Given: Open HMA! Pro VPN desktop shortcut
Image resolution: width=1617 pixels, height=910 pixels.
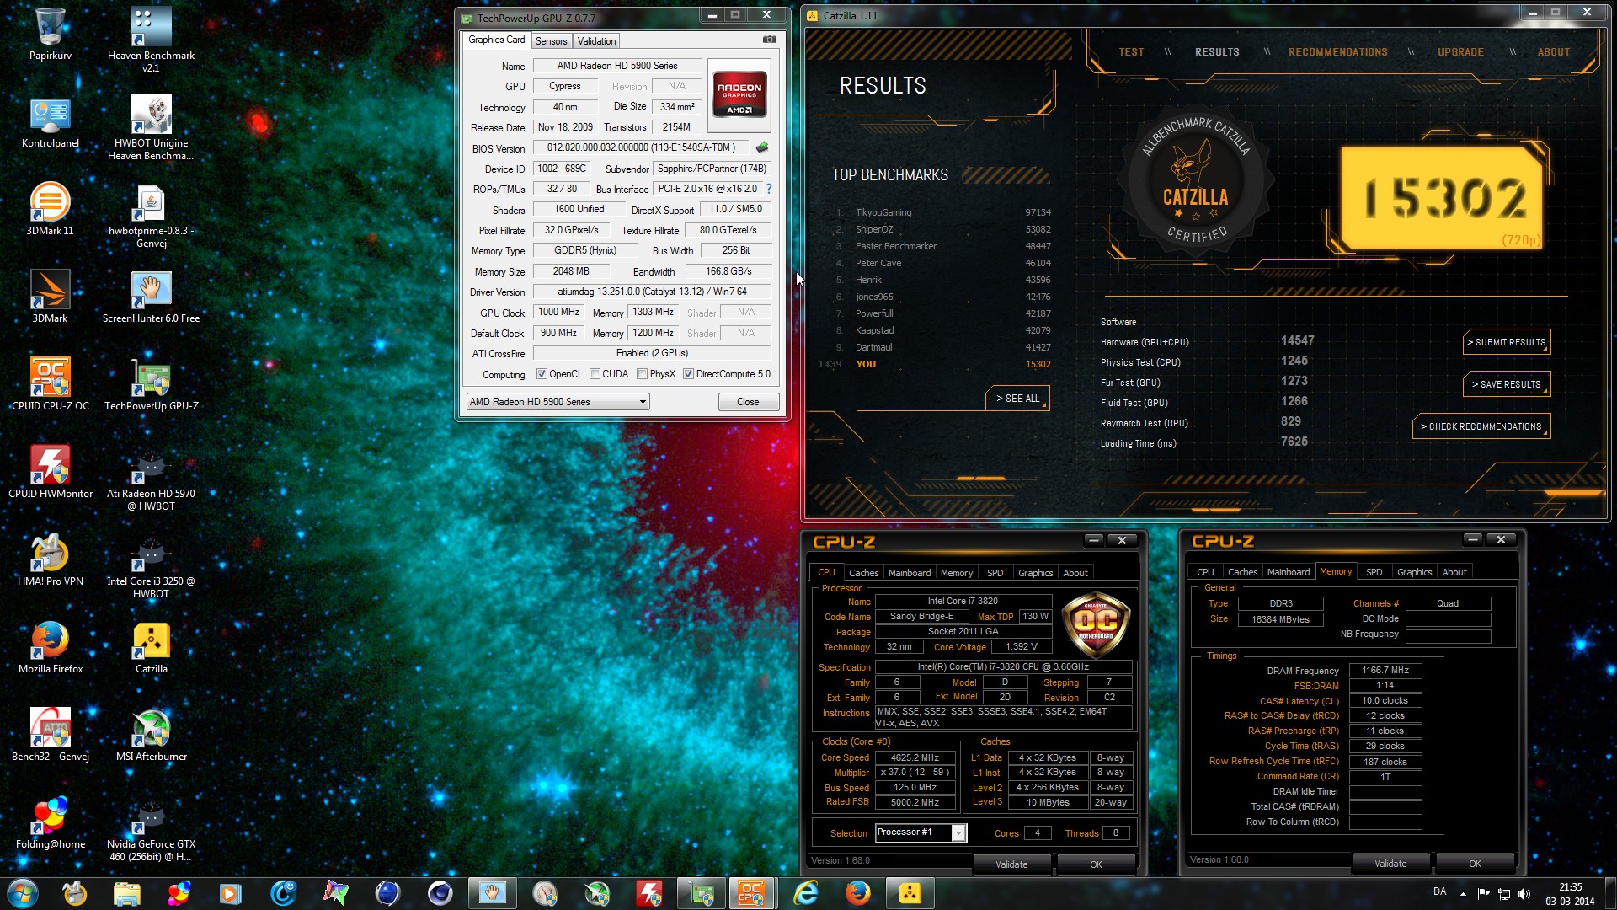Looking at the screenshot, I should point(51,560).
